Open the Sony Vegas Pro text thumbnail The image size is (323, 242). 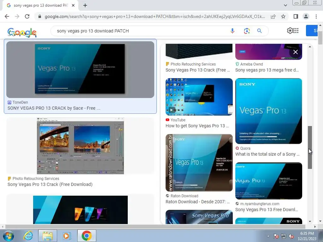pos(199,217)
